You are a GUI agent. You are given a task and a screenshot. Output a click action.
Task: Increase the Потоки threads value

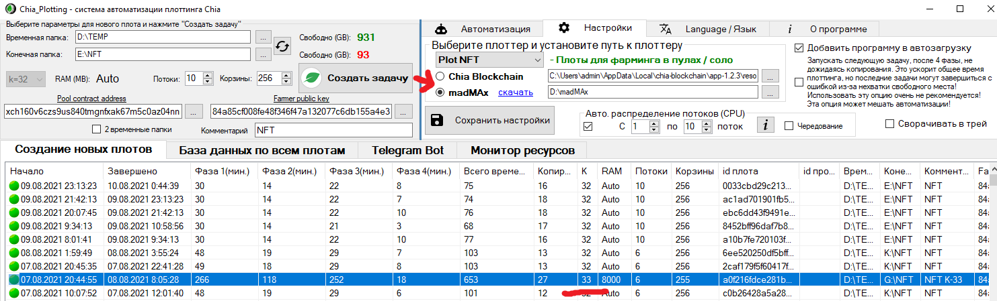tap(208, 75)
